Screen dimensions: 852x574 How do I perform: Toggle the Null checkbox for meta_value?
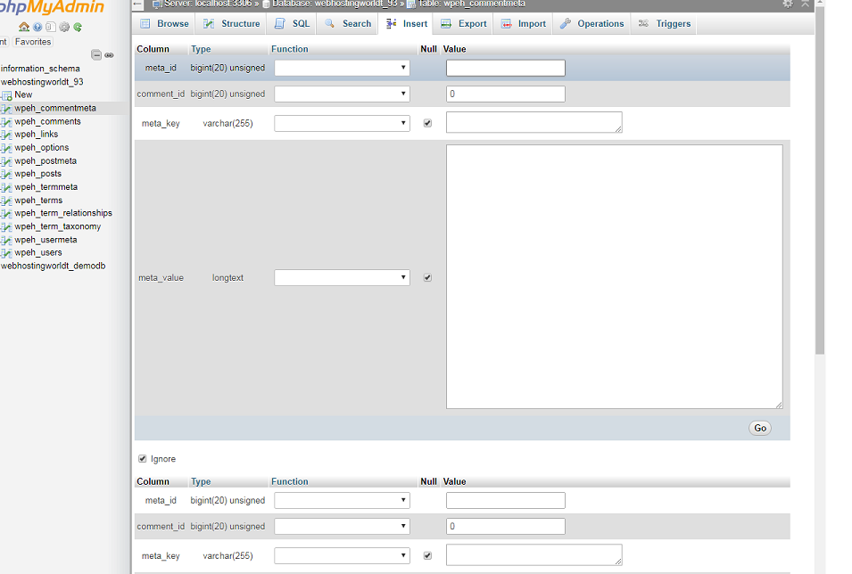point(427,277)
